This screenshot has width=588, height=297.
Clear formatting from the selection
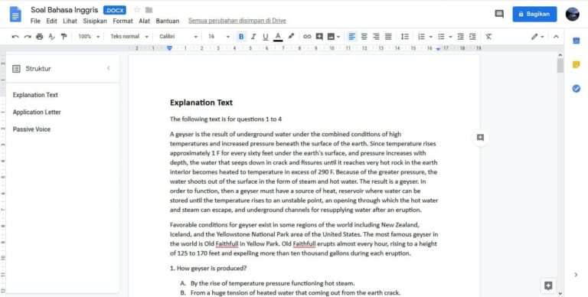488,37
